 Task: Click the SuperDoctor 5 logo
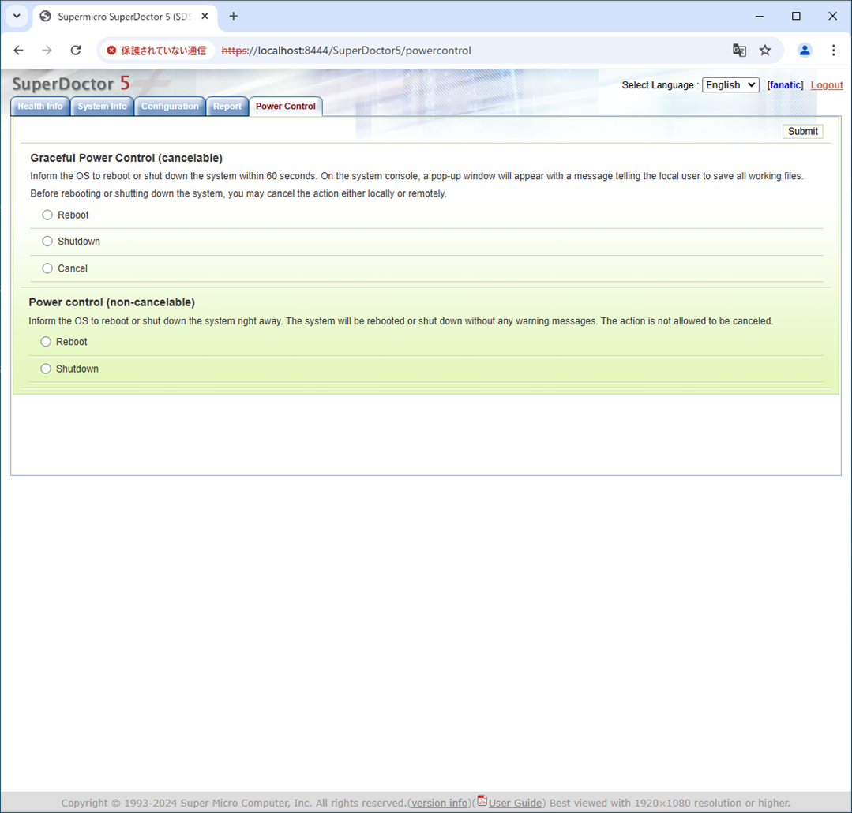click(70, 84)
